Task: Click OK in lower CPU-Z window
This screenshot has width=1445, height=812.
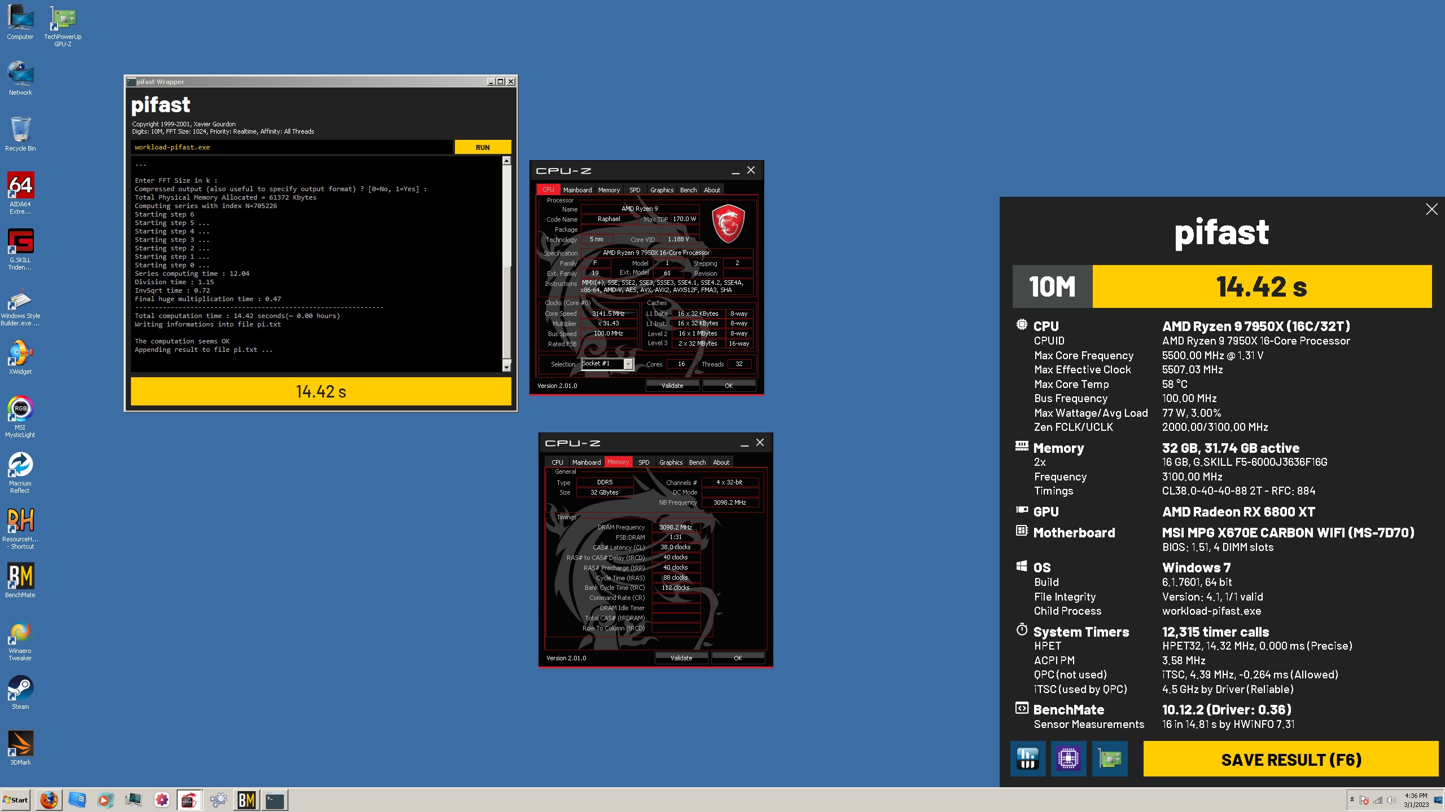Action: pyautogui.click(x=738, y=658)
